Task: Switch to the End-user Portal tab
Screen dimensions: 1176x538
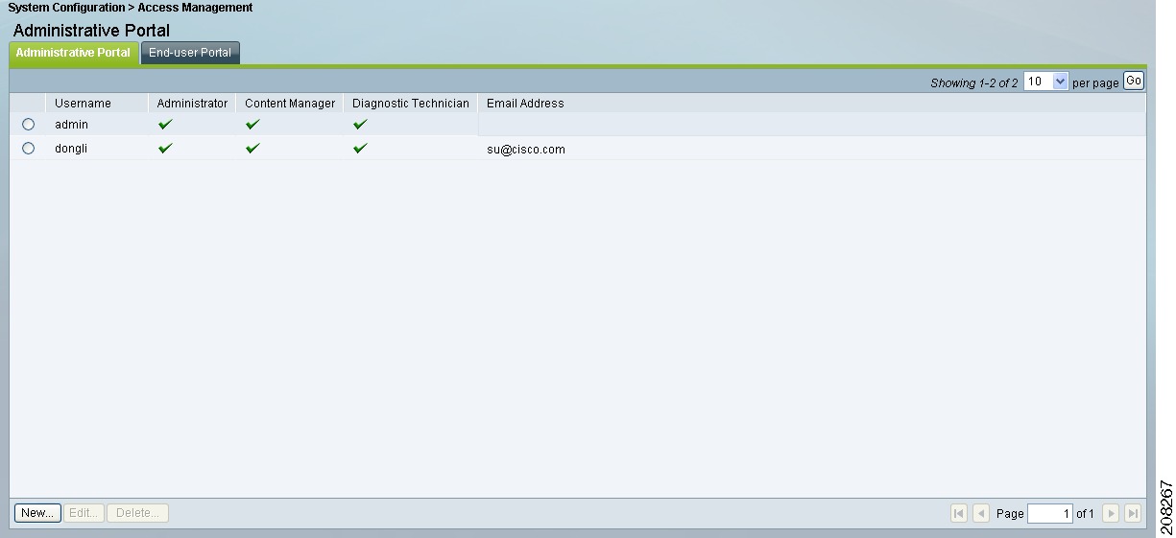Action: (190, 53)
